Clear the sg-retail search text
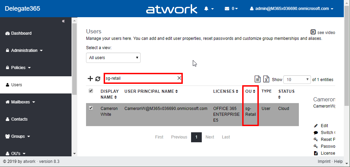The height and width of the screenshot is (167, 350). pos(179,78)
